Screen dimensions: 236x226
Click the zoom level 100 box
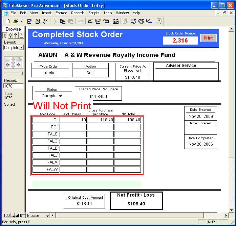point(6,216)
